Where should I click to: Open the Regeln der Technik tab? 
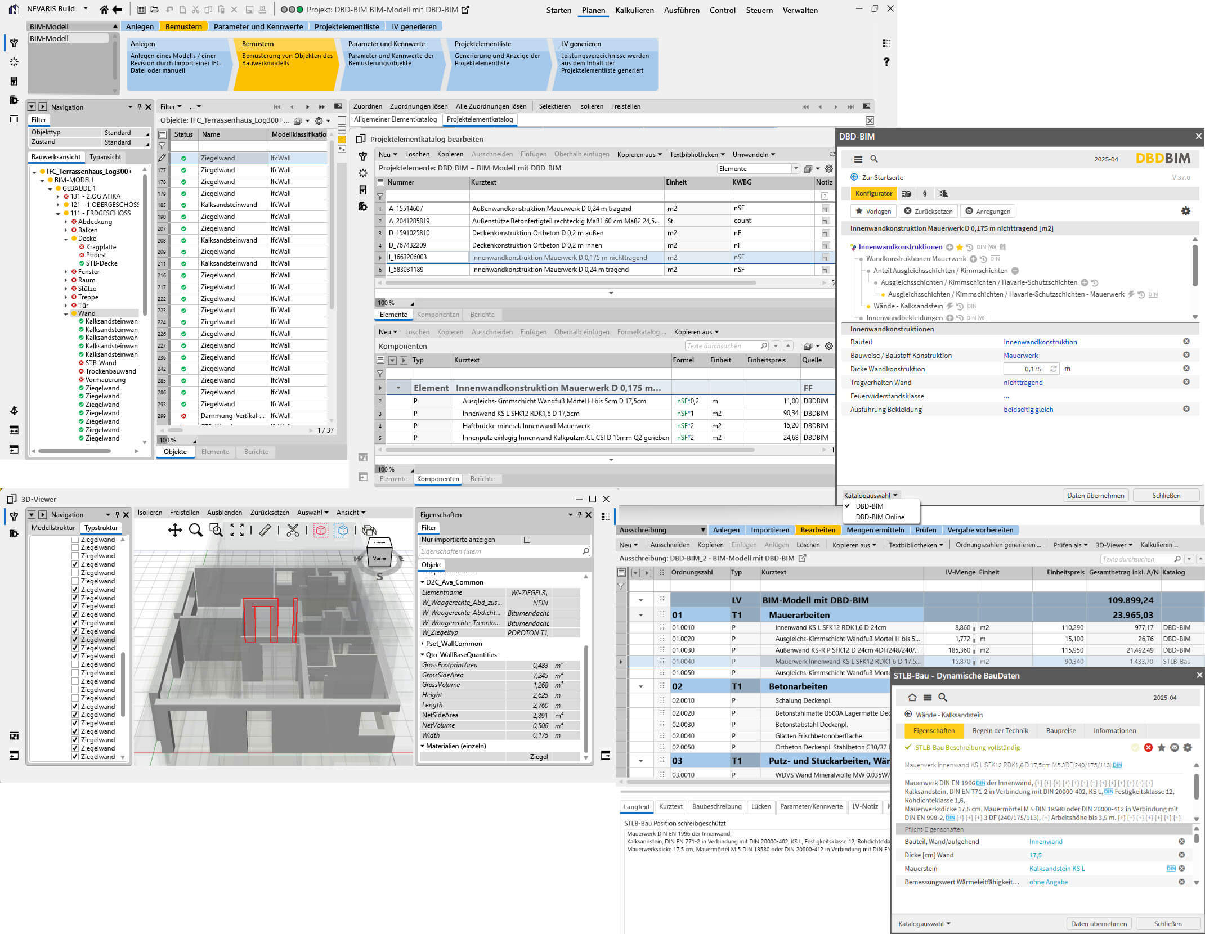1000,730
